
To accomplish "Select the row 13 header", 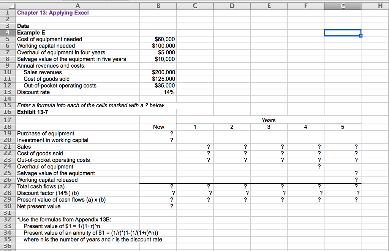I will click(8, 92).
